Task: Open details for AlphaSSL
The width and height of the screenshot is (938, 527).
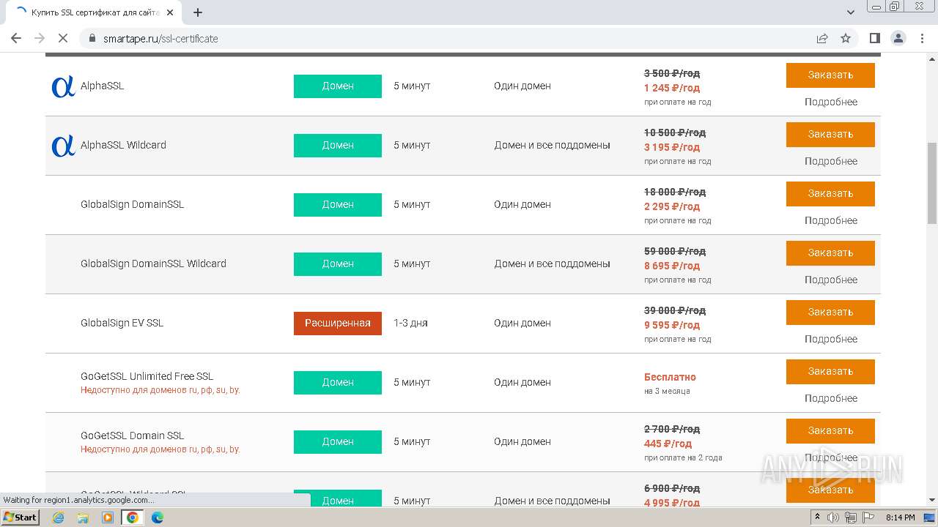Action: (x=831, y=102)
